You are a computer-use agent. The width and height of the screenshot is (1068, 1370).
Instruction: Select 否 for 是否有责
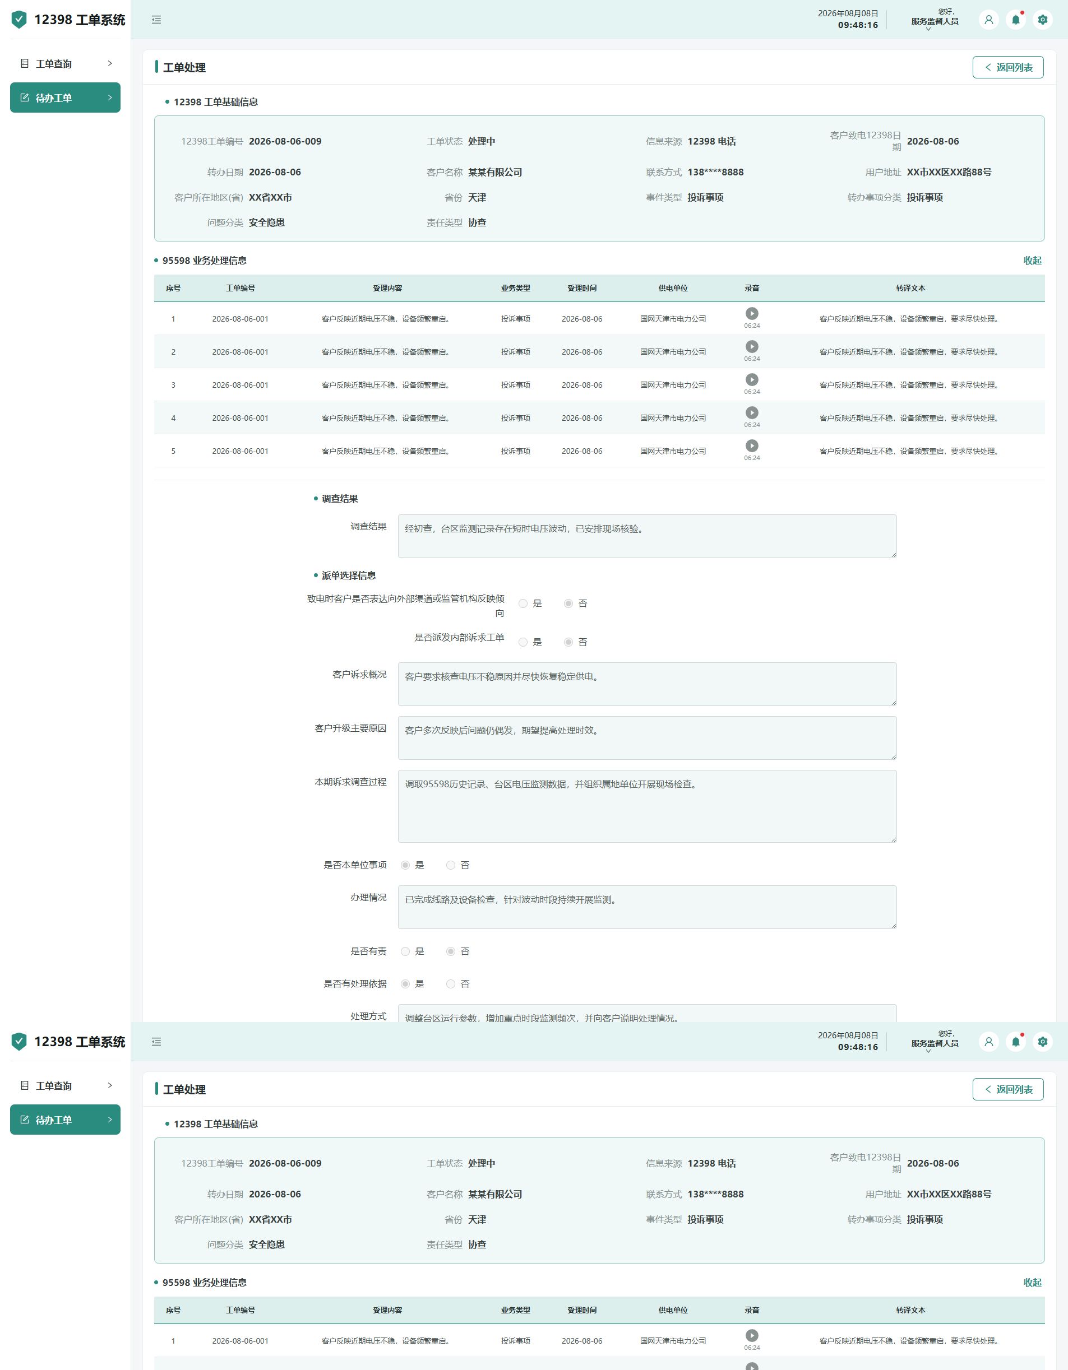pos(451,951)
